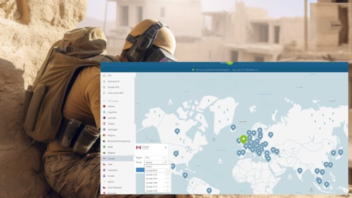
Task: Click the P2P specialty server icon
Action: coord(104,75)
